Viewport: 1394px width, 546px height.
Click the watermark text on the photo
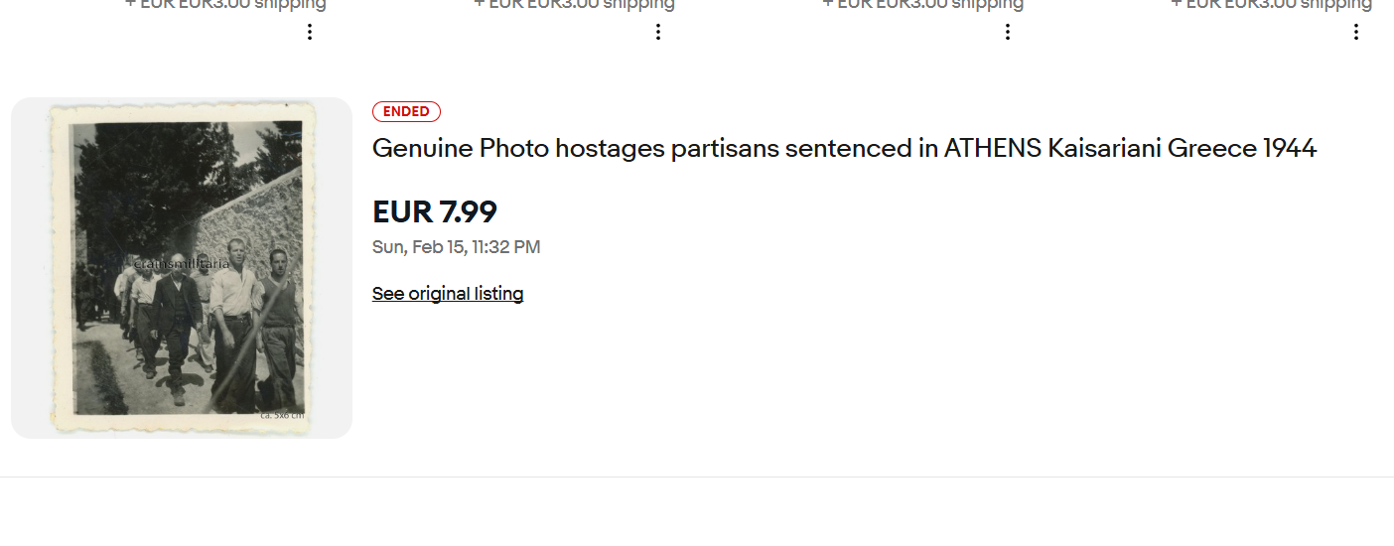pyautogui.click(x=182, y=264)
